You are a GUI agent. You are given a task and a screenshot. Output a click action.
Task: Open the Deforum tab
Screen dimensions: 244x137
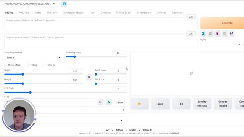pyautogui.click(x=106, y=13)
